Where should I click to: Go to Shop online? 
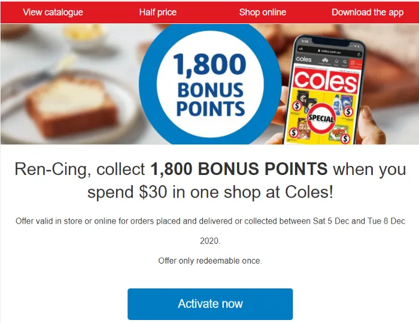click(x=262, y=12)
